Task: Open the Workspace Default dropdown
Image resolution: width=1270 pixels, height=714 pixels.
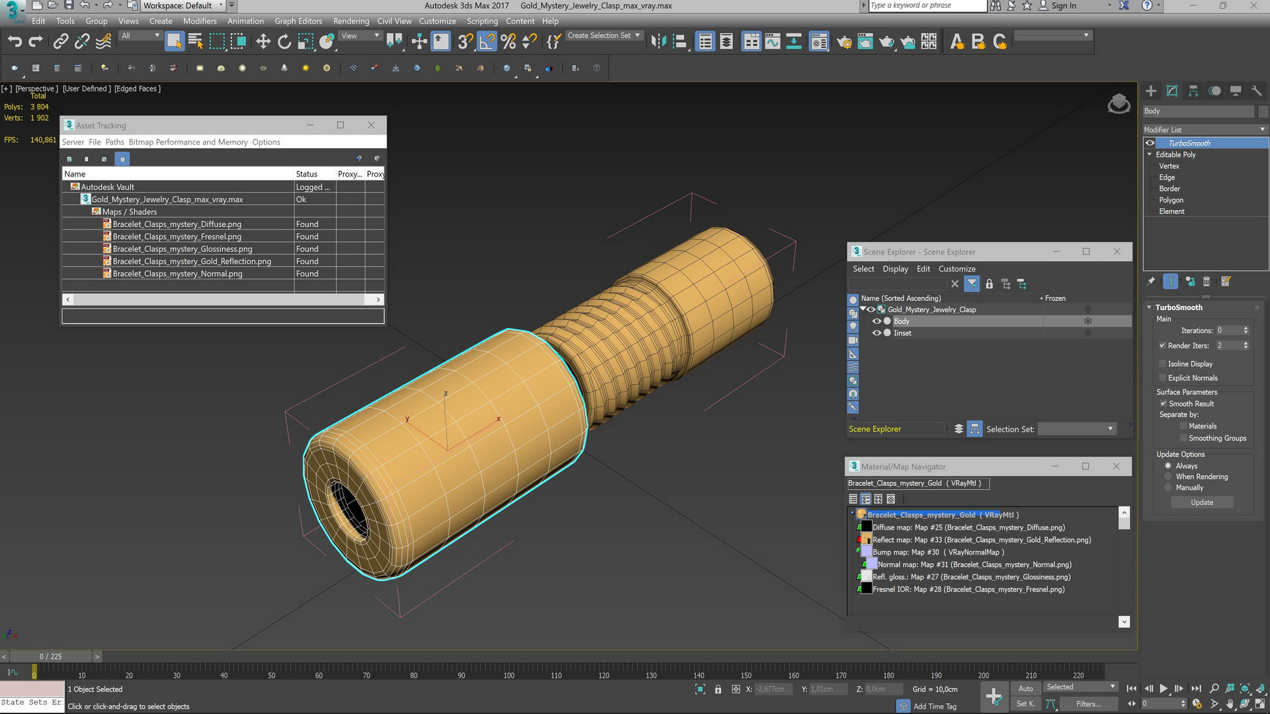Action: pyautogui.click(x=184, y=6)
